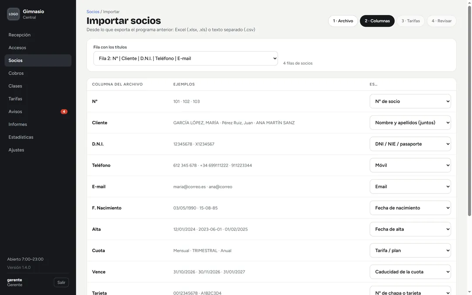
Task: Open the Vence mapping dropdown
Action: 410,272
